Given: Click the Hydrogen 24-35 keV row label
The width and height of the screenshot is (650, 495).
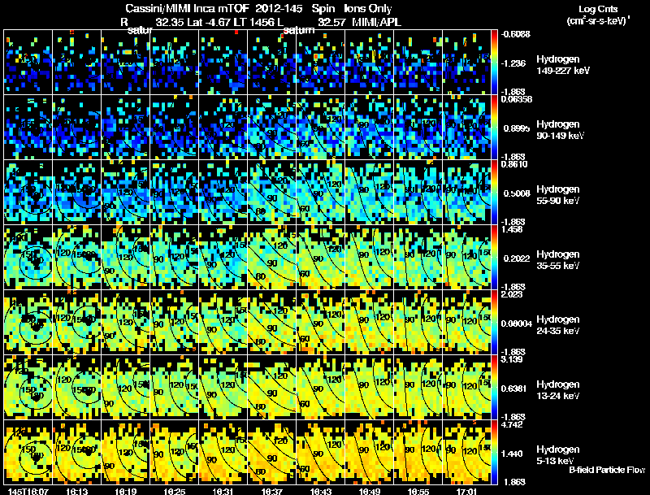Looking at the screenshot, I should click(557, 325).
